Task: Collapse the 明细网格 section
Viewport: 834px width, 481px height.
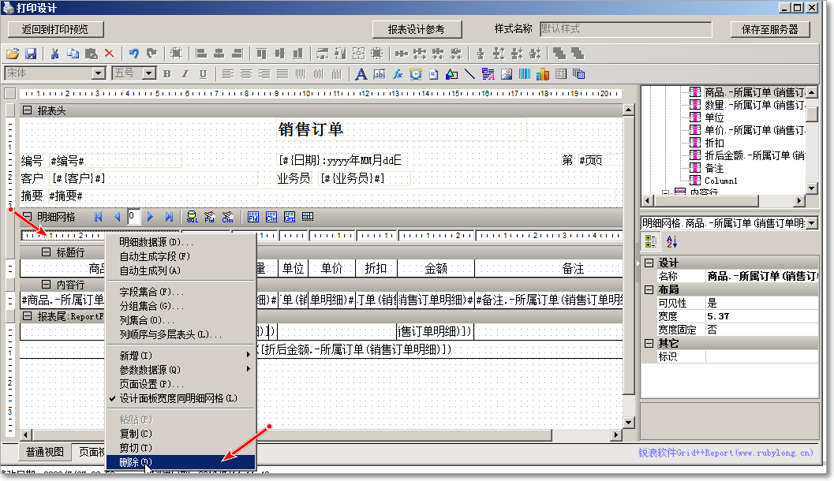Action: coord(26,217)
